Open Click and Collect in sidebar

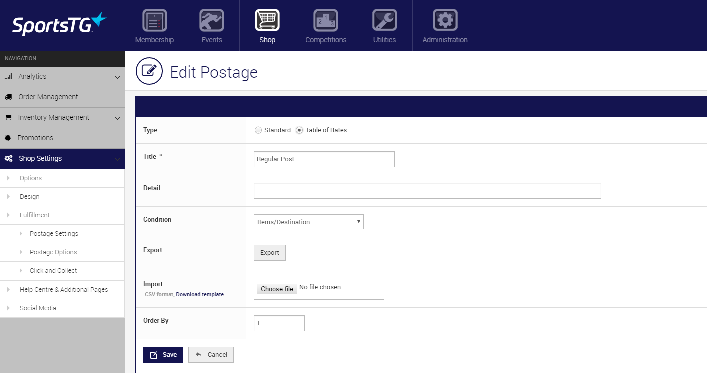click(x=53, y=271)
